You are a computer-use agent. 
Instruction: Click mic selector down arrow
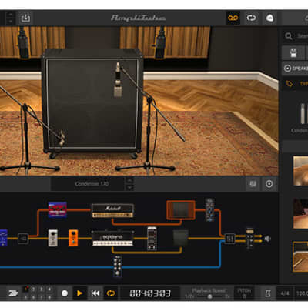coord(129,187)
